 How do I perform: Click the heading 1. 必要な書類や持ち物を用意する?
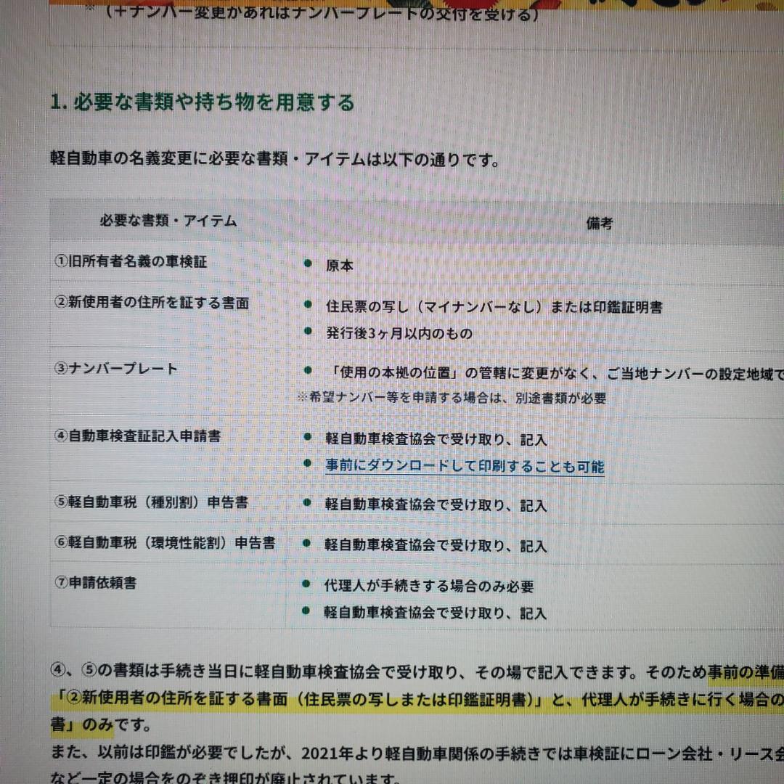click(x=202, y=102)
